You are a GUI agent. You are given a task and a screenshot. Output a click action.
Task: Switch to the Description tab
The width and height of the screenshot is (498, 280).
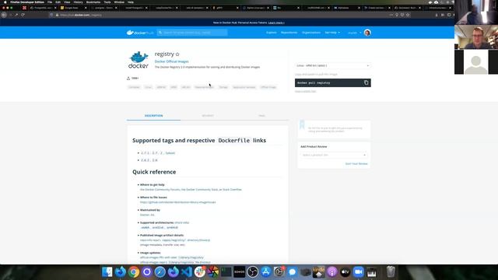pos(154,116)
